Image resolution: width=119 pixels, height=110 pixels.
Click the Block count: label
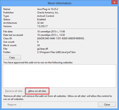point(10,45)
